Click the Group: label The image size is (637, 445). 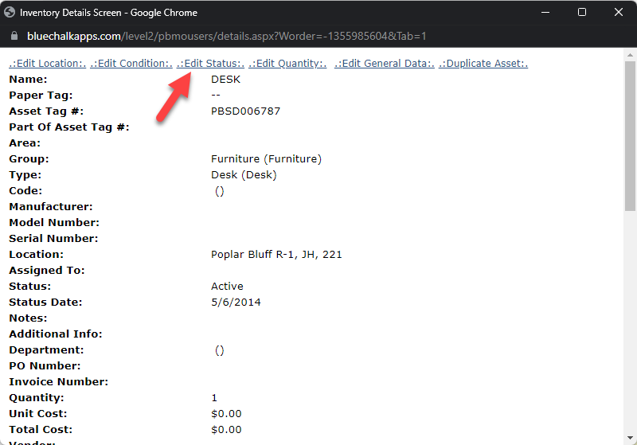[29, 158]
